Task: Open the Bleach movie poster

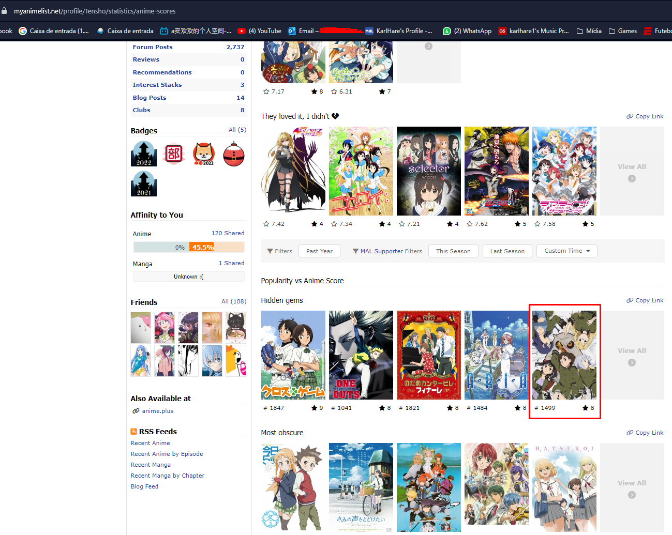Action: click(x=497, y=171)
